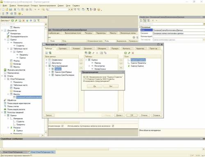Viewport: 205px width, 157px height.
Task: Select Планы счетов in configuration tree
Action: pyautogui.click(x=13, y=106)
